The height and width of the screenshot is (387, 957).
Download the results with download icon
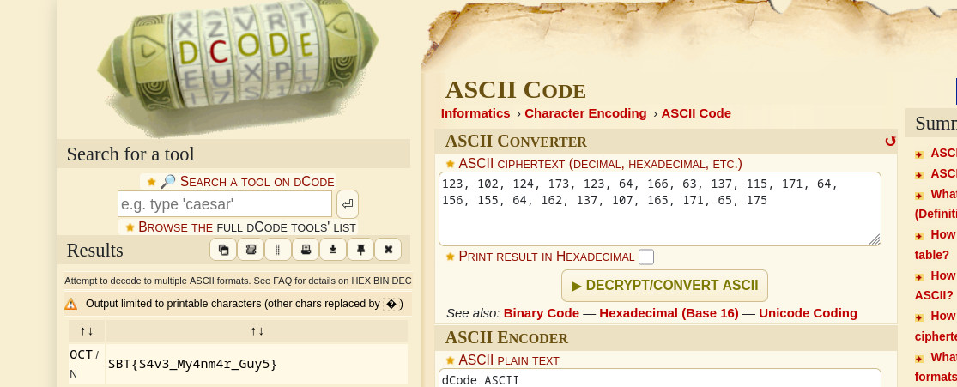(333, 250)
